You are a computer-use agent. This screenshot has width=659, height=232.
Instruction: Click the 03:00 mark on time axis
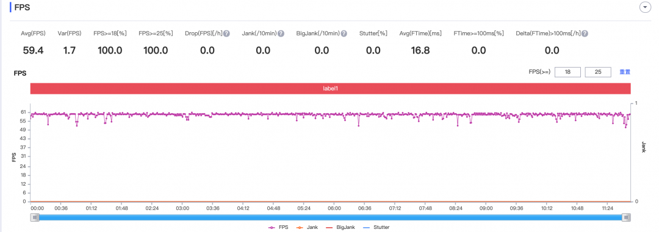[182, 208]
